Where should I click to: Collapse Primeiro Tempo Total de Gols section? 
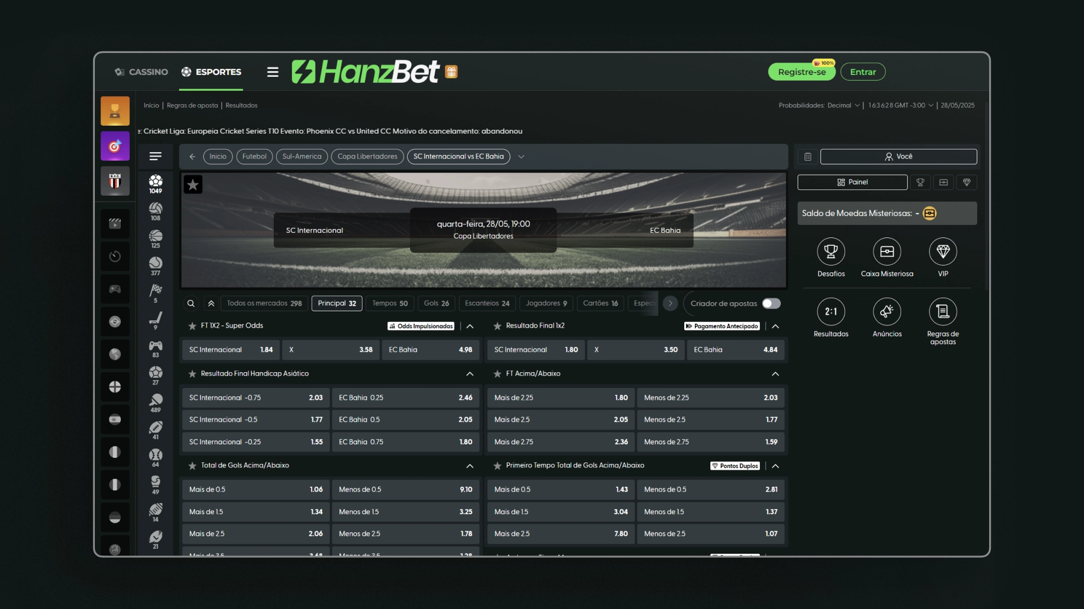[x=775, y=466]
